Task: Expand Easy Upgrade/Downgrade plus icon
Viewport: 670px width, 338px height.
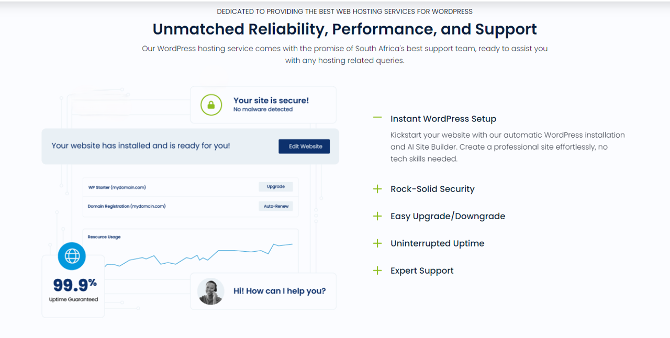Action: tap(377, 216)
